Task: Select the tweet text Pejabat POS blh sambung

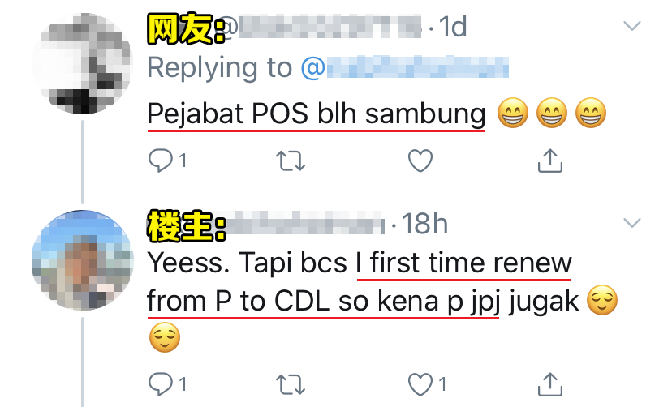Action: click(317, 114)
